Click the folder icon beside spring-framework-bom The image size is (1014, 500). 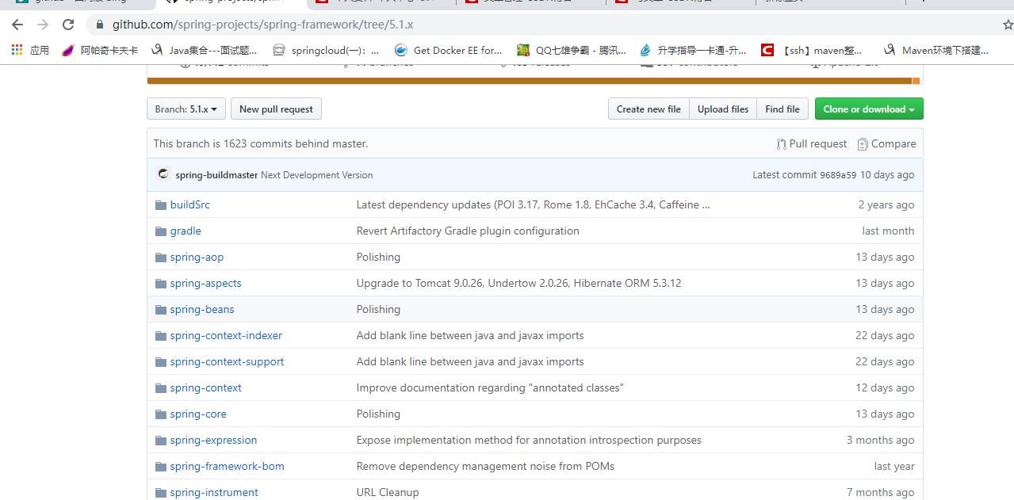point(161,466)
